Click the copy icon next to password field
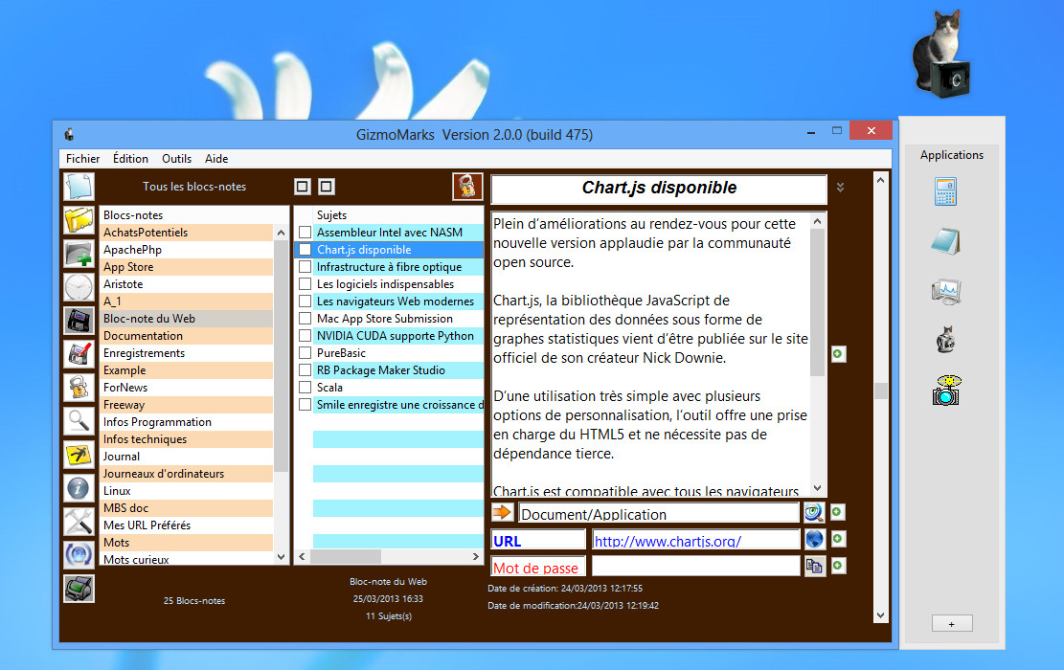The width and height of the screenshot is (1064, 670). tap(814, 566)
